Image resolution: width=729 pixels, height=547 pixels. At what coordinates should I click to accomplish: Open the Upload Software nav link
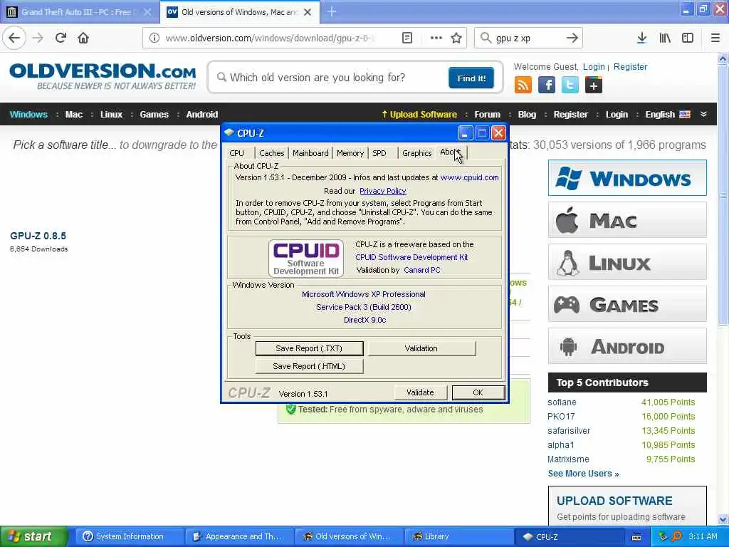click(419, 115)
